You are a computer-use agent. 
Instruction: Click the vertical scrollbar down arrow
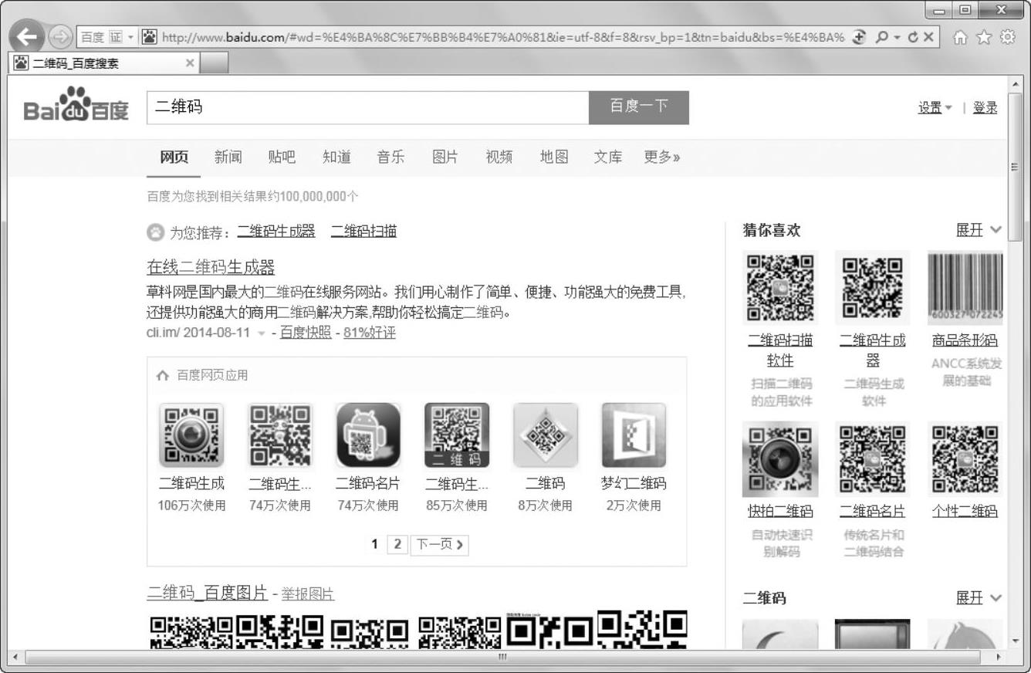[1015, 641]
